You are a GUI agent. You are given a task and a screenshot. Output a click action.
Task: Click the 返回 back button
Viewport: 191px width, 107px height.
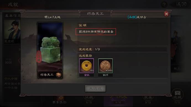[181, 4]
